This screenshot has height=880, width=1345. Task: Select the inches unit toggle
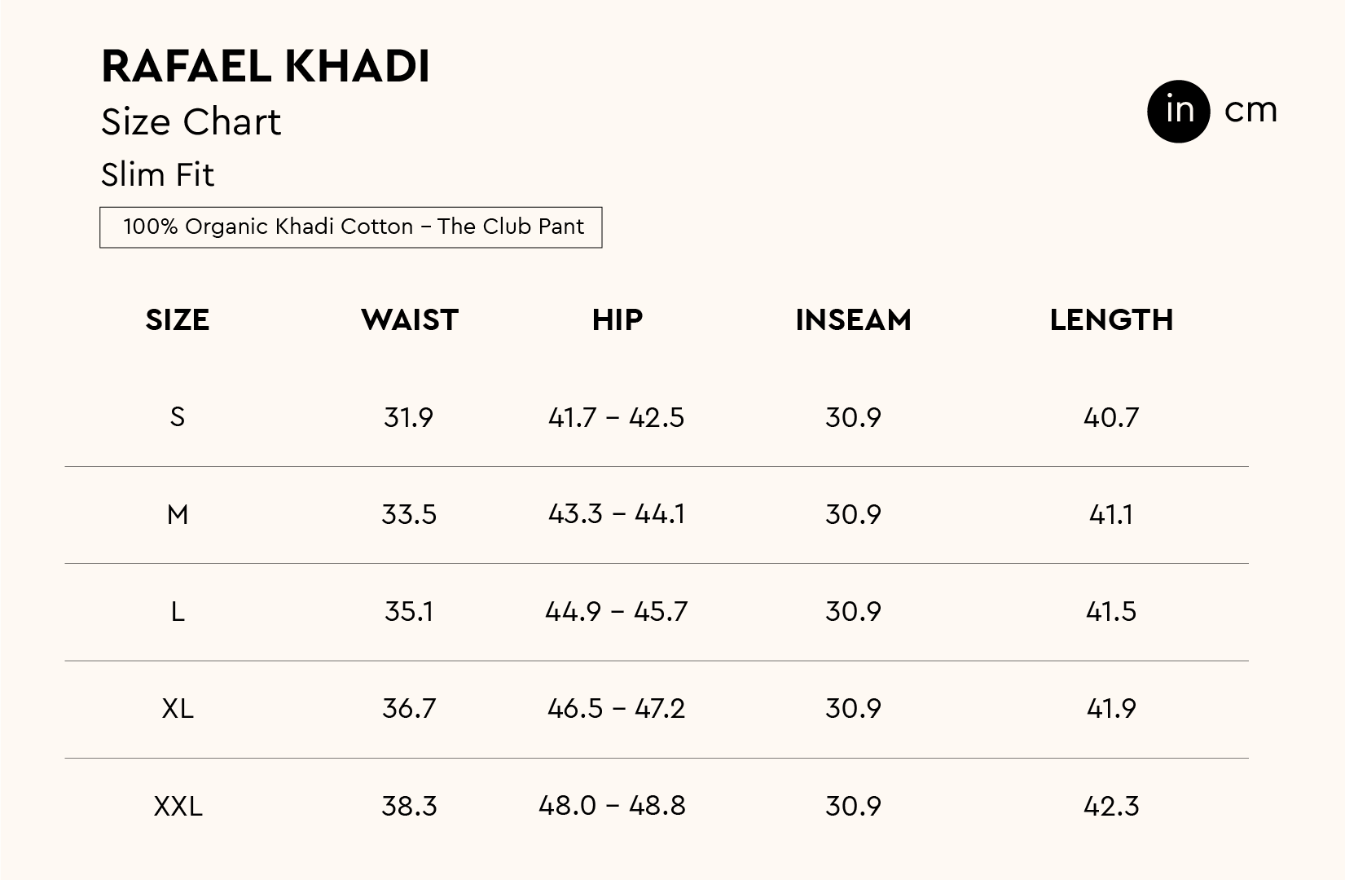click(x=1179, y=111)
